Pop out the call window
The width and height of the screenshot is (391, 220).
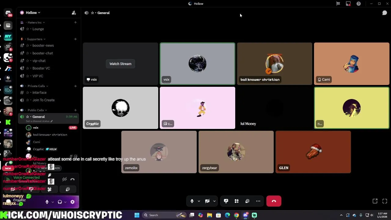375,201
